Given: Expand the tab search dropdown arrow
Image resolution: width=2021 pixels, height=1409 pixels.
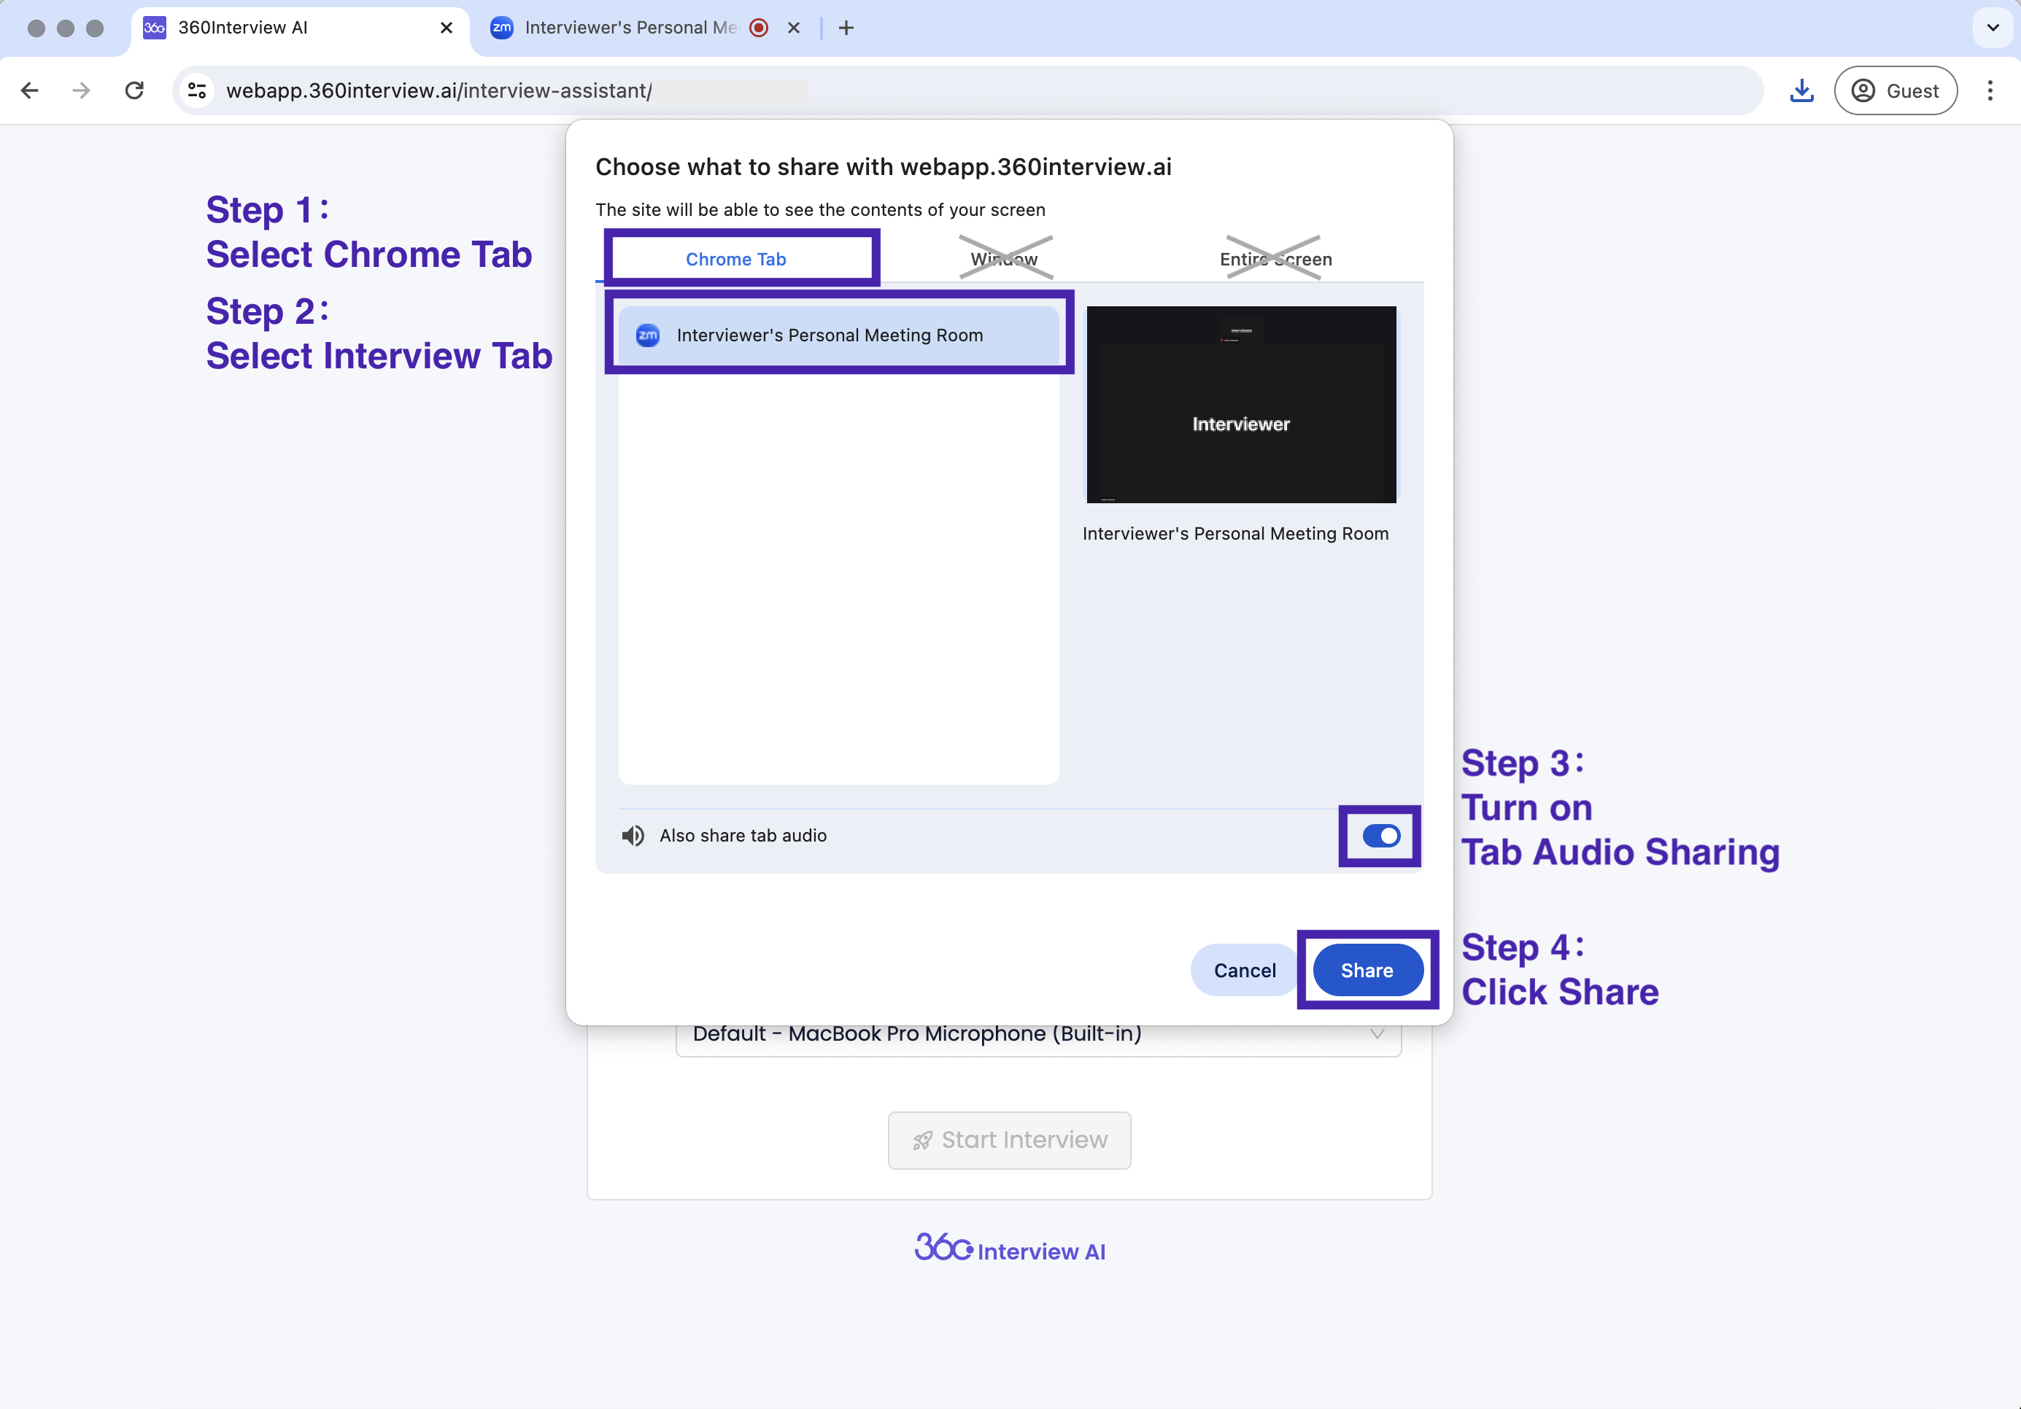Looking at the screenshot, I should 1993,28.
